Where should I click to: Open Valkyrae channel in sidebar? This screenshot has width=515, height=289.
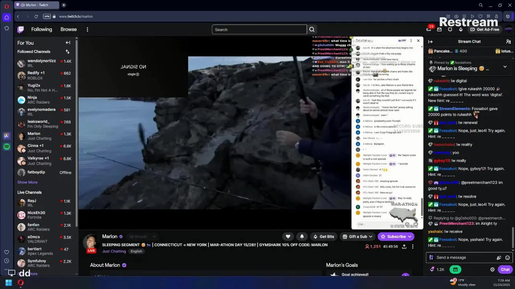pos(46,161)
